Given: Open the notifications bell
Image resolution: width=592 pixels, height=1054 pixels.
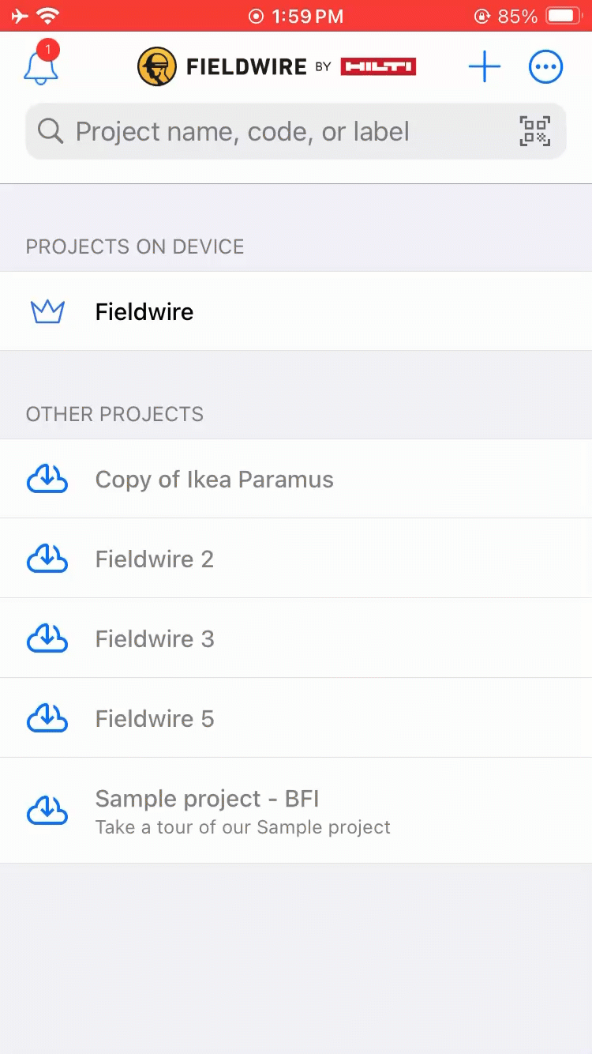Looking at the screenshot, I should 41,66.
